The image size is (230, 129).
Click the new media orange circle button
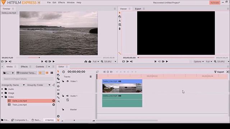[x=40, y=73]
